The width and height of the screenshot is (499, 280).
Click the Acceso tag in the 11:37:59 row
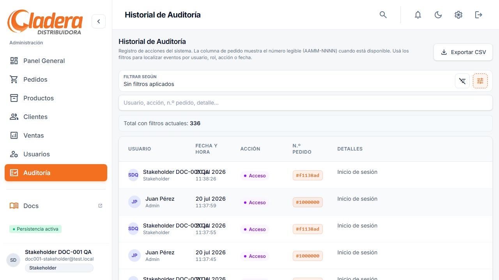pos(255,203)
